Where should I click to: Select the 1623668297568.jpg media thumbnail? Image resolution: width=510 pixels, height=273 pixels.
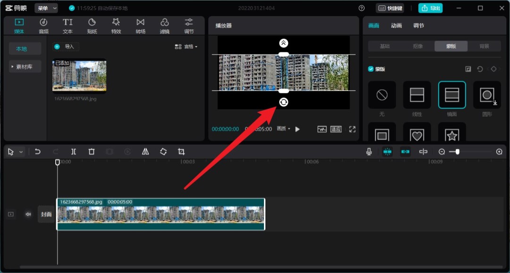[x=79, y=75]
